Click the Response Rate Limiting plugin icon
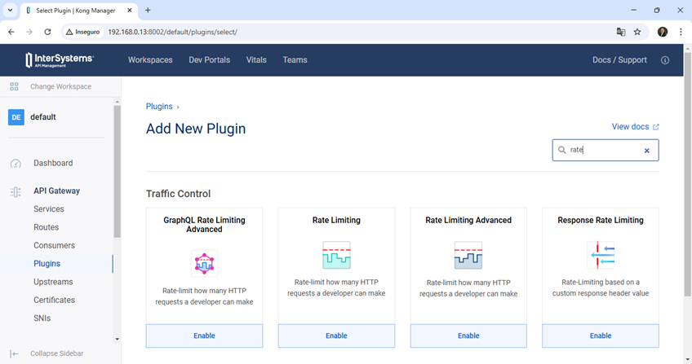Image resolution: width=692 pixels, height=364 pixels. click(x=600, y=255)
